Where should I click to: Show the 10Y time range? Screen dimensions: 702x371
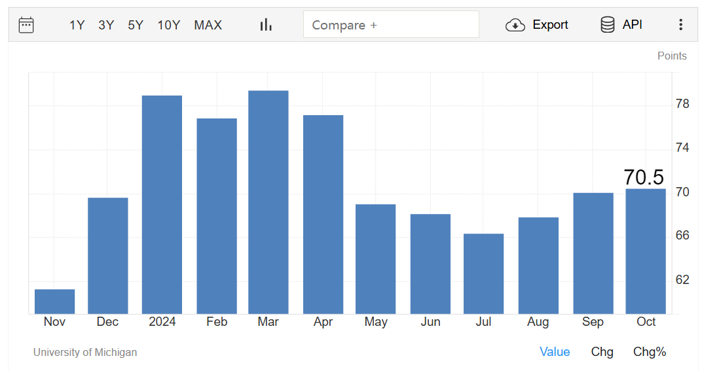(168, 25)
